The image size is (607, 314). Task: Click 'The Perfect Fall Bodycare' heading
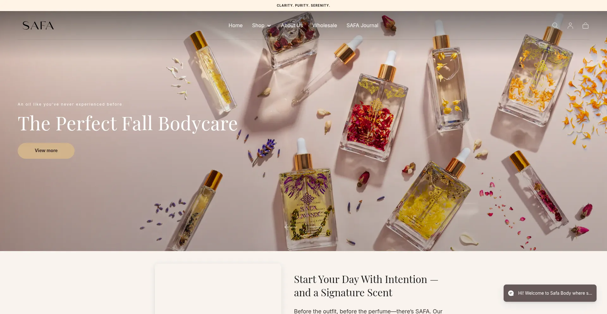point(128,123)
